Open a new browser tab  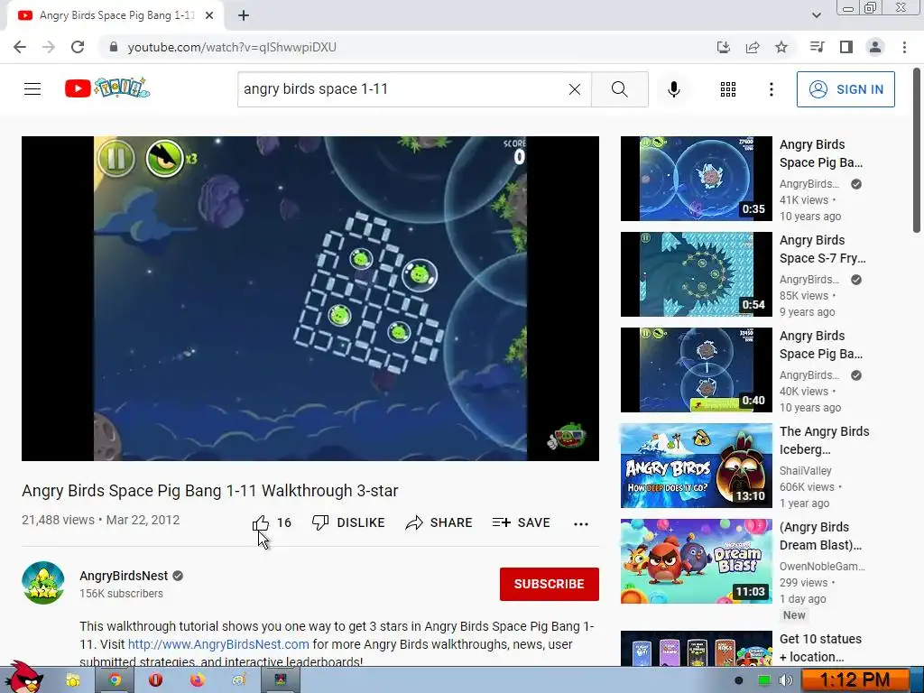pyautogui.click(x=244, y=15)
